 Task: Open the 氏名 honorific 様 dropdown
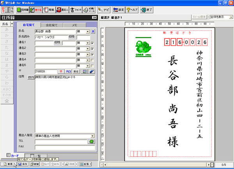(x=88, y=31)
